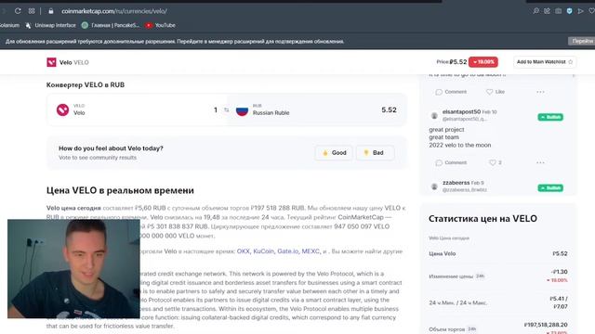Open more options on elsantapost50 post
This screenshot has height=334, width=595.
(x=540, y=162)
